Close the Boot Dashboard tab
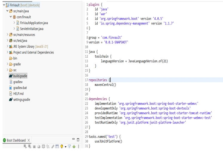 [x=29, y=140]
